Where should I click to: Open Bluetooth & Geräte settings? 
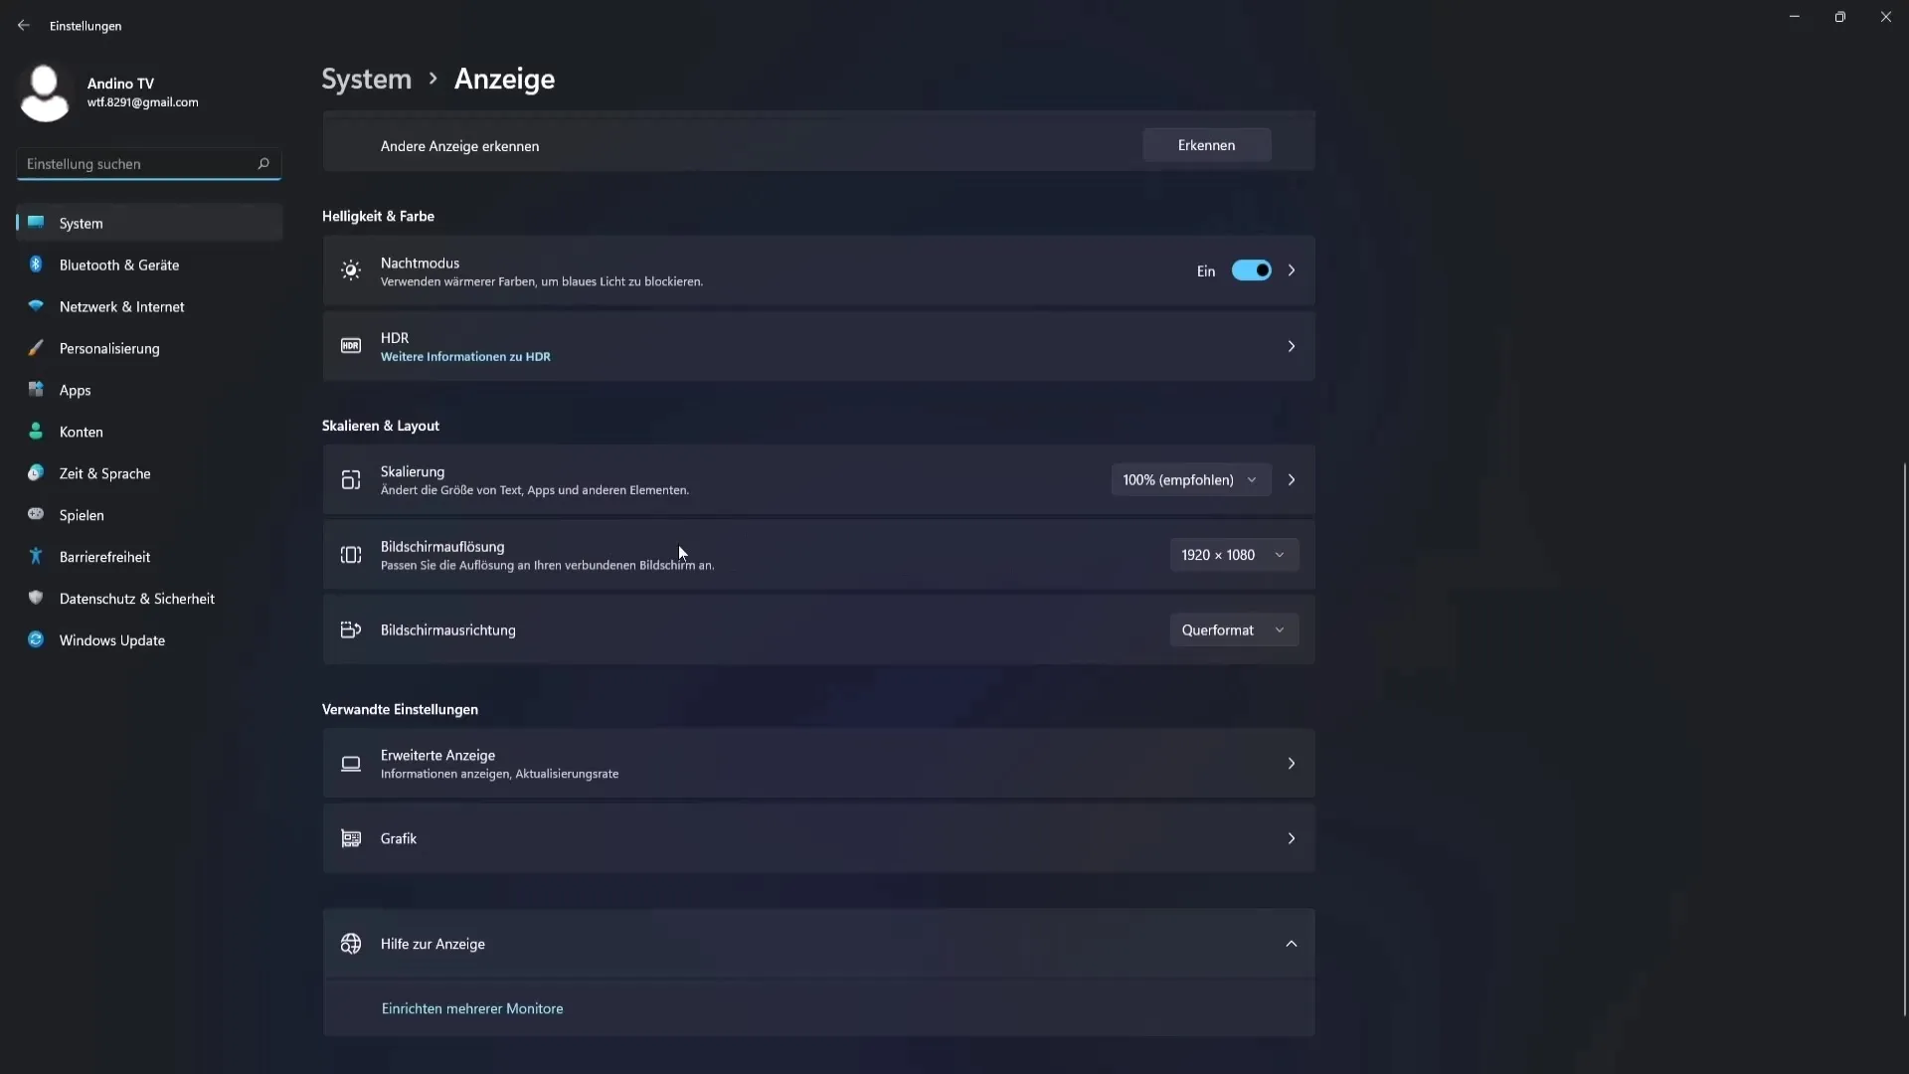(x=119, y=264)
